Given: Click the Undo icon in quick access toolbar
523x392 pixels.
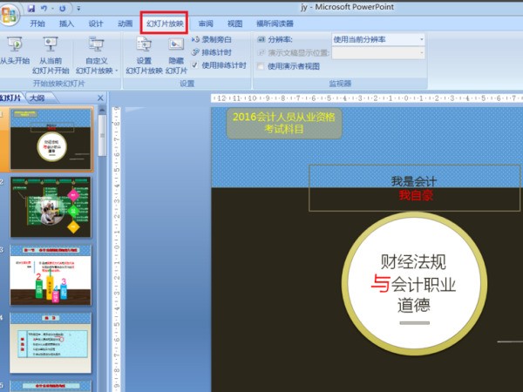Looking at the screenshot, I should pyautogui.click(x=45, y=8).
